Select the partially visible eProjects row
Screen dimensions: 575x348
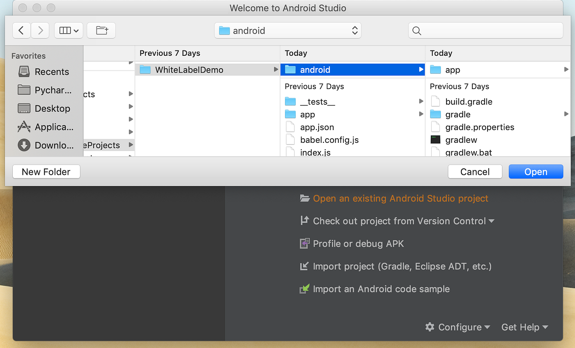pos(109,145)
